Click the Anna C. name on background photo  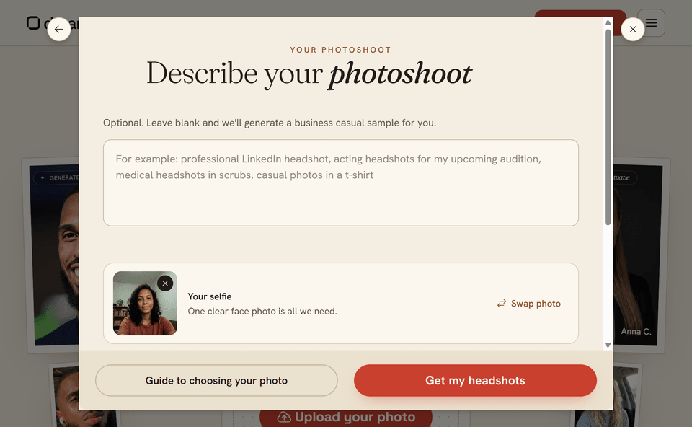(x=636, y=332)
